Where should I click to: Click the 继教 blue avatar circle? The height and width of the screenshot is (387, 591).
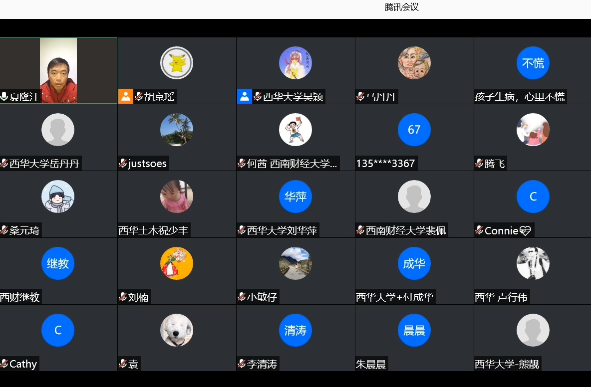[58, 263]
